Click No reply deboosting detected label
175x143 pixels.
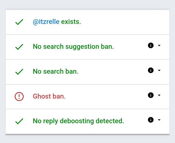point(78,121)
